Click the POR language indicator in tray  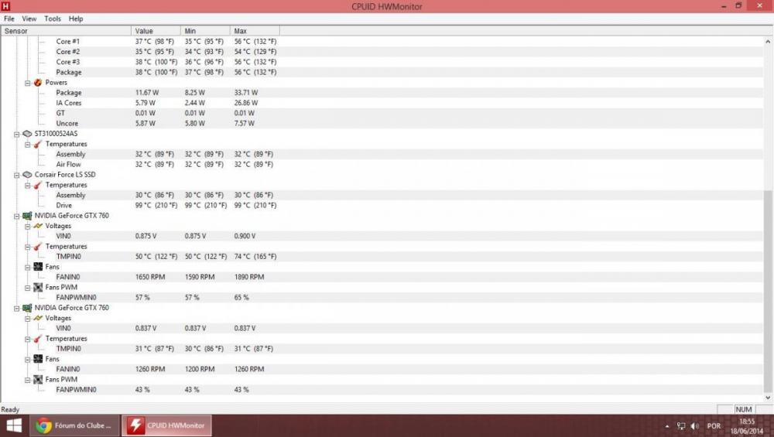714,426
